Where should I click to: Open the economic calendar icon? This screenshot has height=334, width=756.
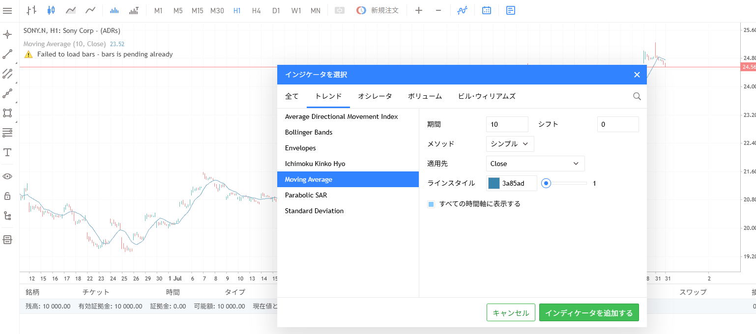(487, 10)
